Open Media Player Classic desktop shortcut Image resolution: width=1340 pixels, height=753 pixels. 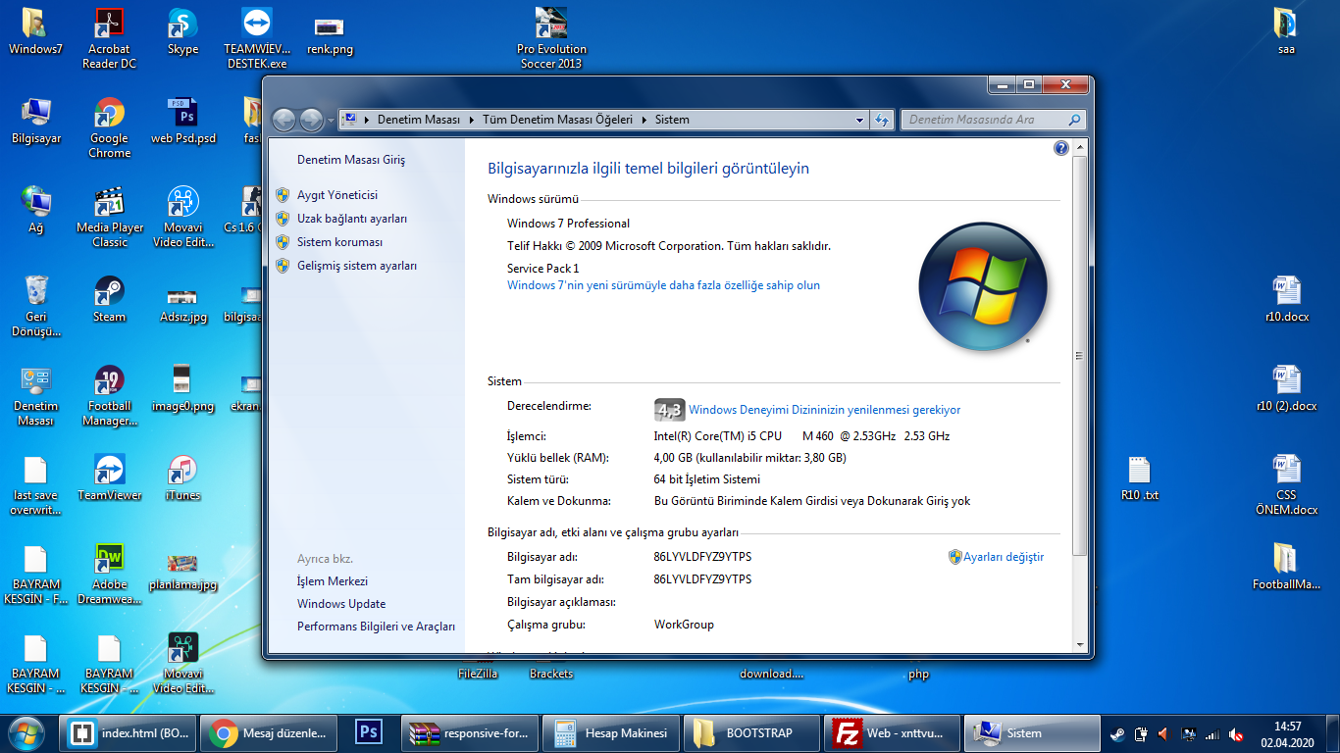(109, 218)
